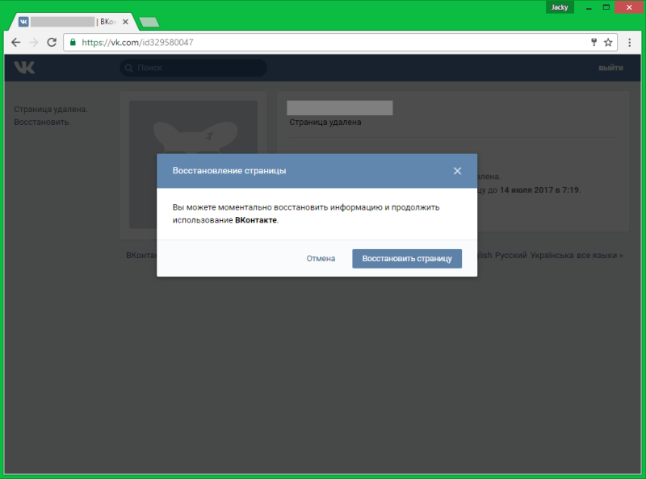Click the VK logo in header
Viewport: 646px width, 479px height.
coord(24,68)
